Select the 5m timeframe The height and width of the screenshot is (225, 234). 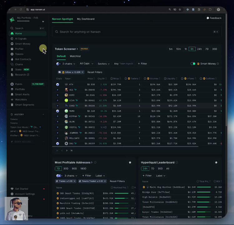pos(171,49)
